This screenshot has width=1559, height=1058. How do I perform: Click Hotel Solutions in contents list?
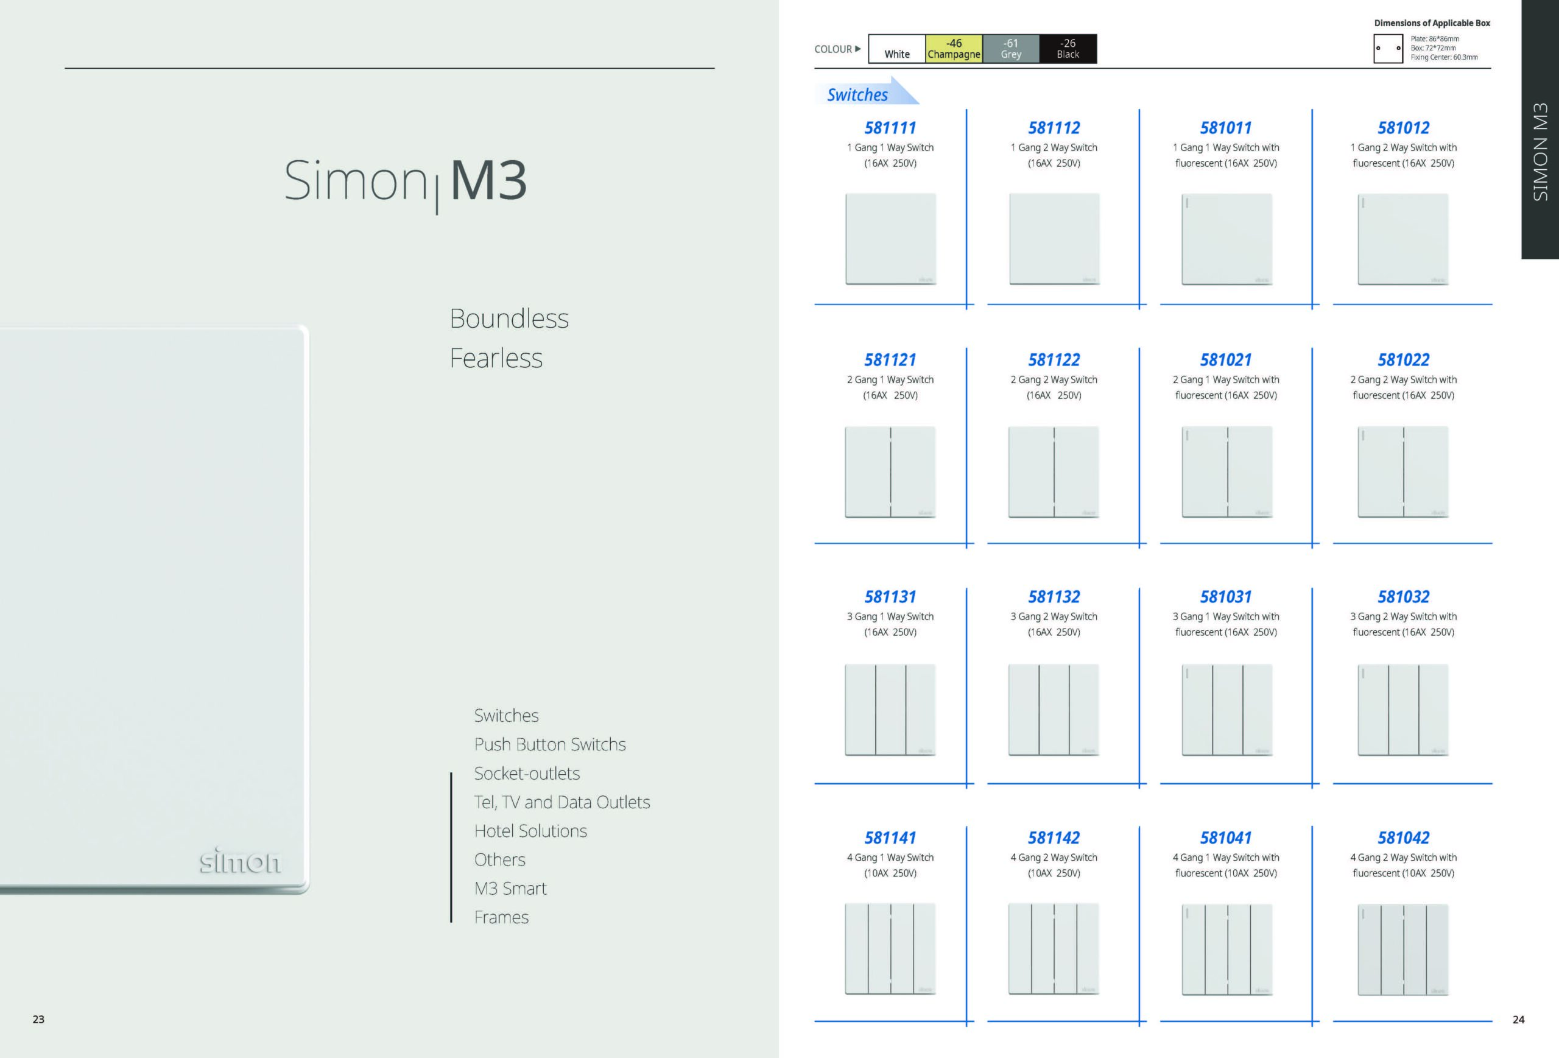click(x=530, y=831)
